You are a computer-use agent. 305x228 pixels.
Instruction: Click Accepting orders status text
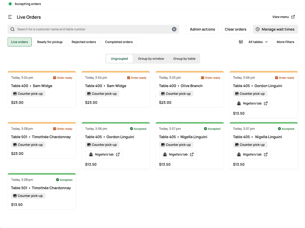click(x=27, y=4)
